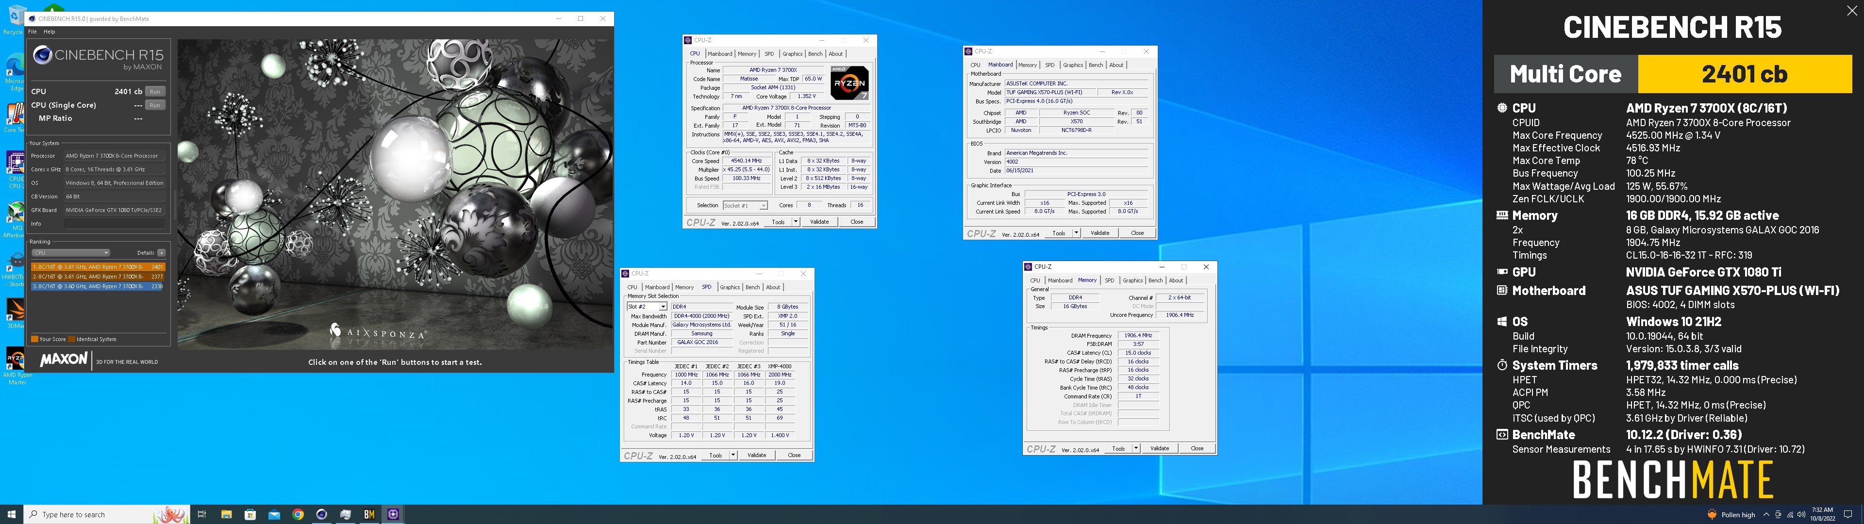Run the CPU multi-core test
Viewport: 1864px width, 524px height.
point(155,91)
